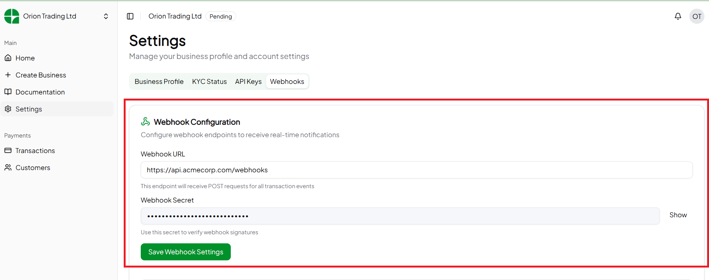The image size is (709, 280).
Task: Click the 'This endpoint will receive POST' hint
Action: click(227, 186)
